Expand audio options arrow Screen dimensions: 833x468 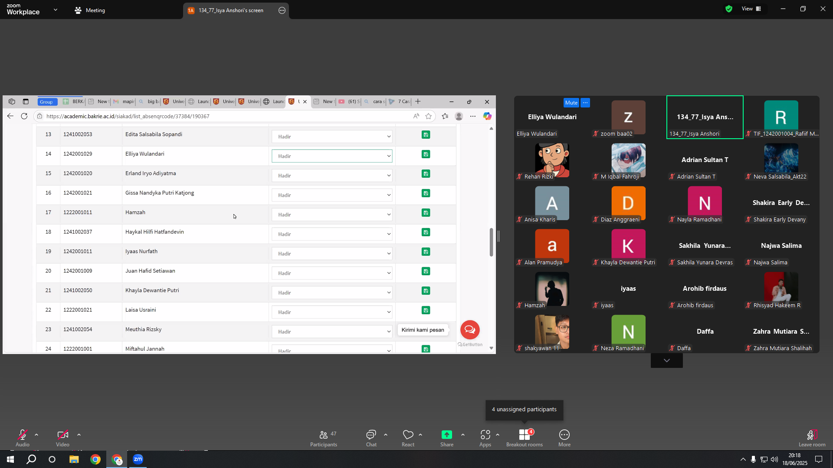(x=36, y=435)
